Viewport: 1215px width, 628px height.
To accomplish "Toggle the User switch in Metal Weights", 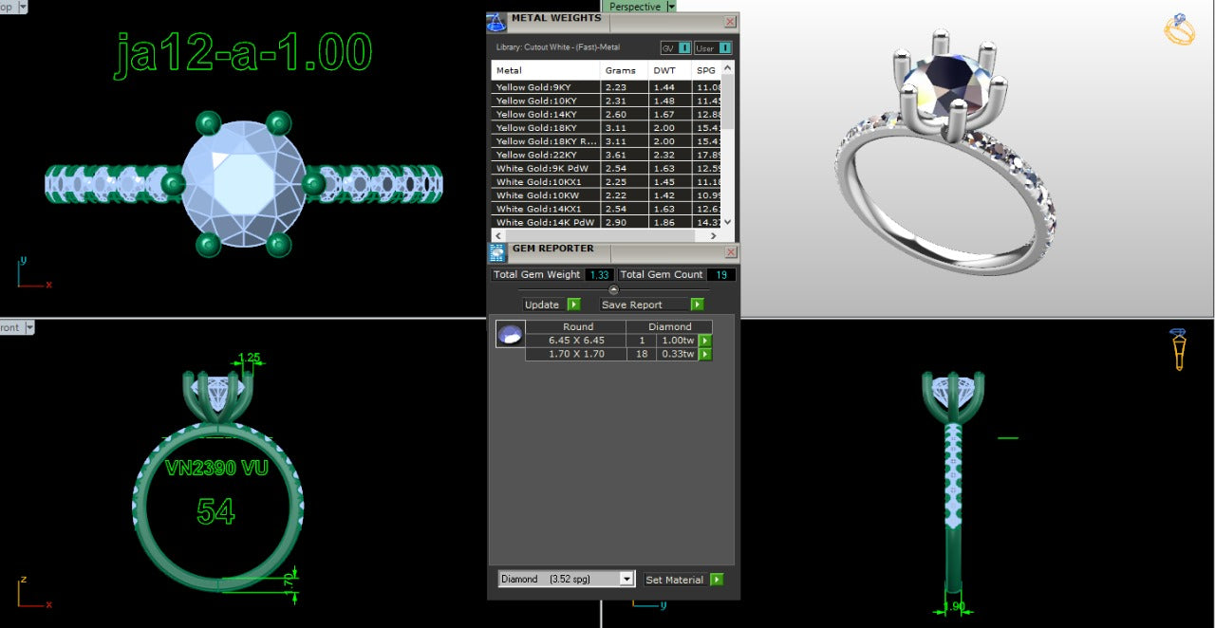I will tap(725, 47).
